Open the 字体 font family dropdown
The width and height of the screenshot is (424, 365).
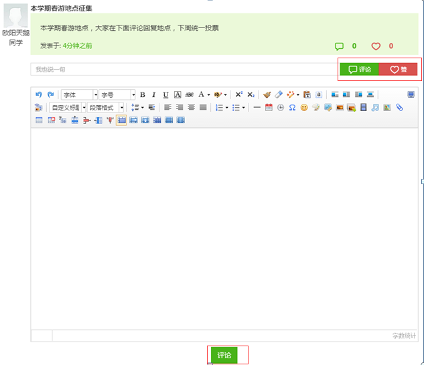pyautogui.click(x=79, y=95)
